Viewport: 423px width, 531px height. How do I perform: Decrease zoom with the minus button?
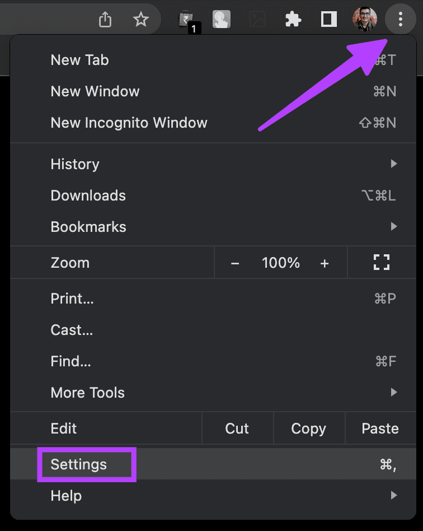pyautogui.click(x=235, y=263)
